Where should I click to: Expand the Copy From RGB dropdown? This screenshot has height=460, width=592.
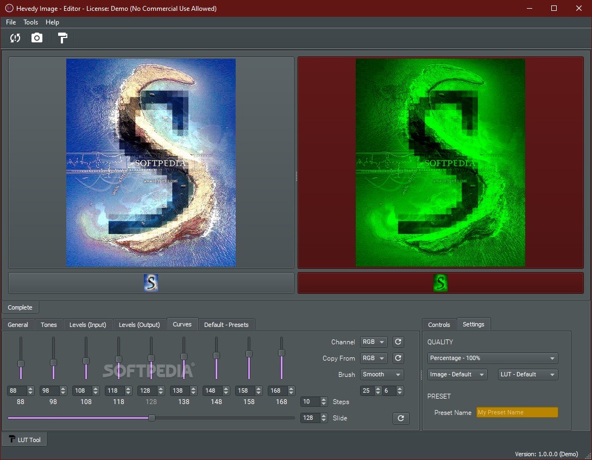(374, 358)
